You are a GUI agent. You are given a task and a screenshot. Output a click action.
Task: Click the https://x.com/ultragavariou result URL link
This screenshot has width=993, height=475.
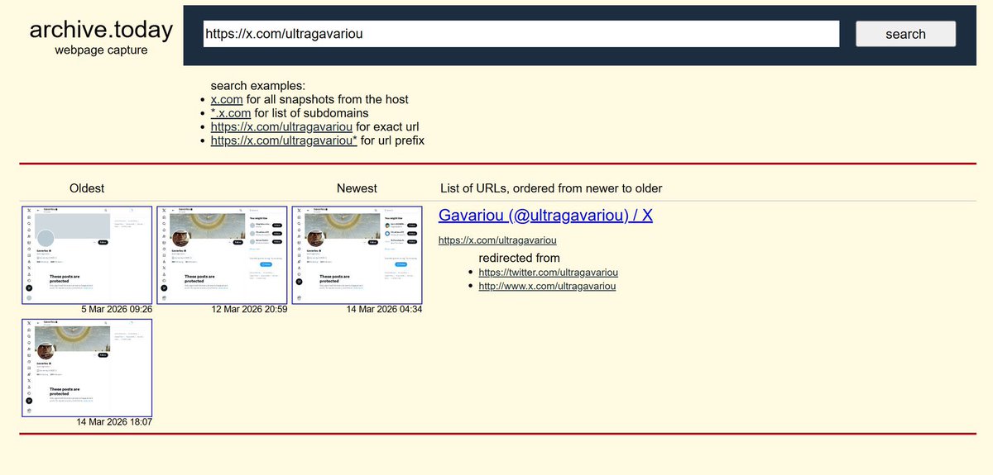tap(496, 240)
